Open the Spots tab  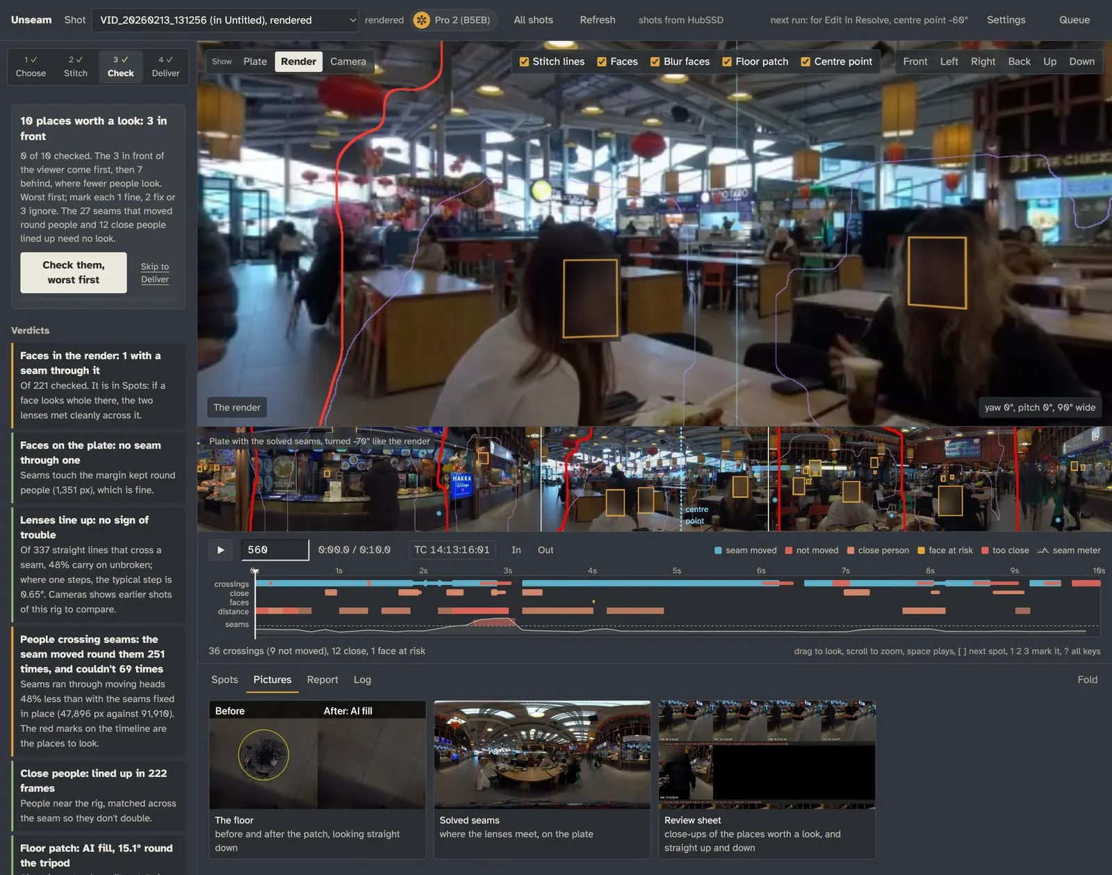[x=224, y=680]
